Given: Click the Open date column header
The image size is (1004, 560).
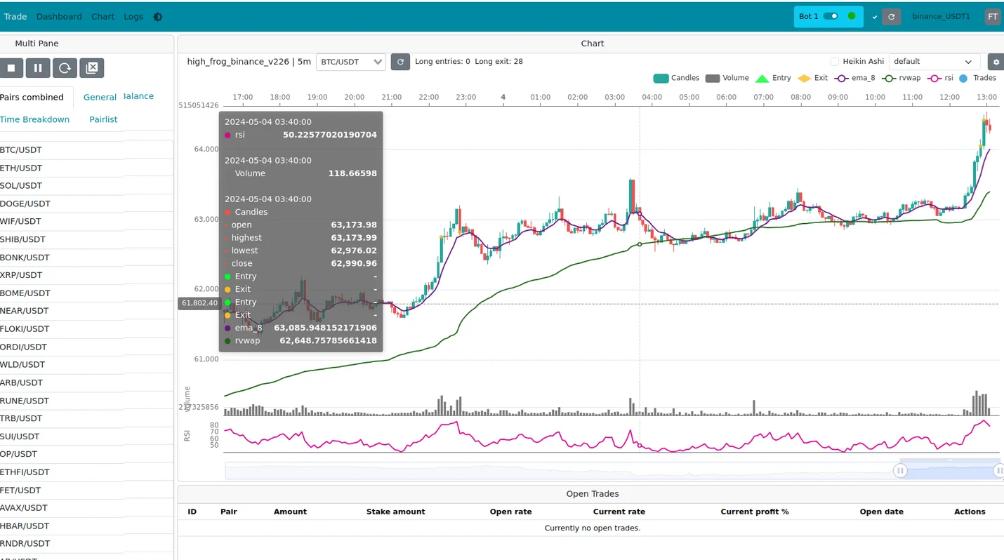Looking at the screenshot, I should pyautogui.click(x=881, y=512).
